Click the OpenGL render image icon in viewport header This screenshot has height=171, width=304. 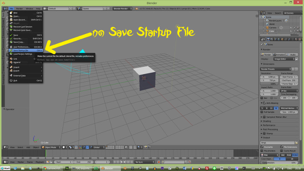pos(145,147)
